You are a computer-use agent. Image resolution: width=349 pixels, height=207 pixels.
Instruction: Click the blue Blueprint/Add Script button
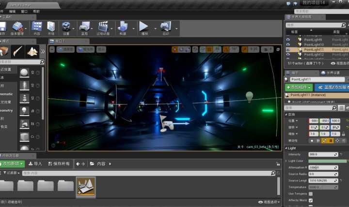point(332,88)
